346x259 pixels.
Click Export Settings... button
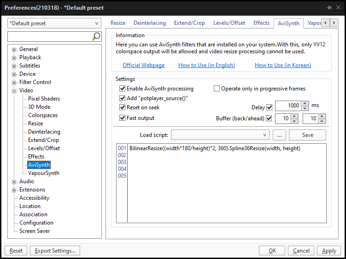55,251
